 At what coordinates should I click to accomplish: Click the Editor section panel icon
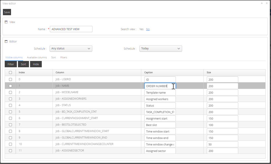coord(6,41)
